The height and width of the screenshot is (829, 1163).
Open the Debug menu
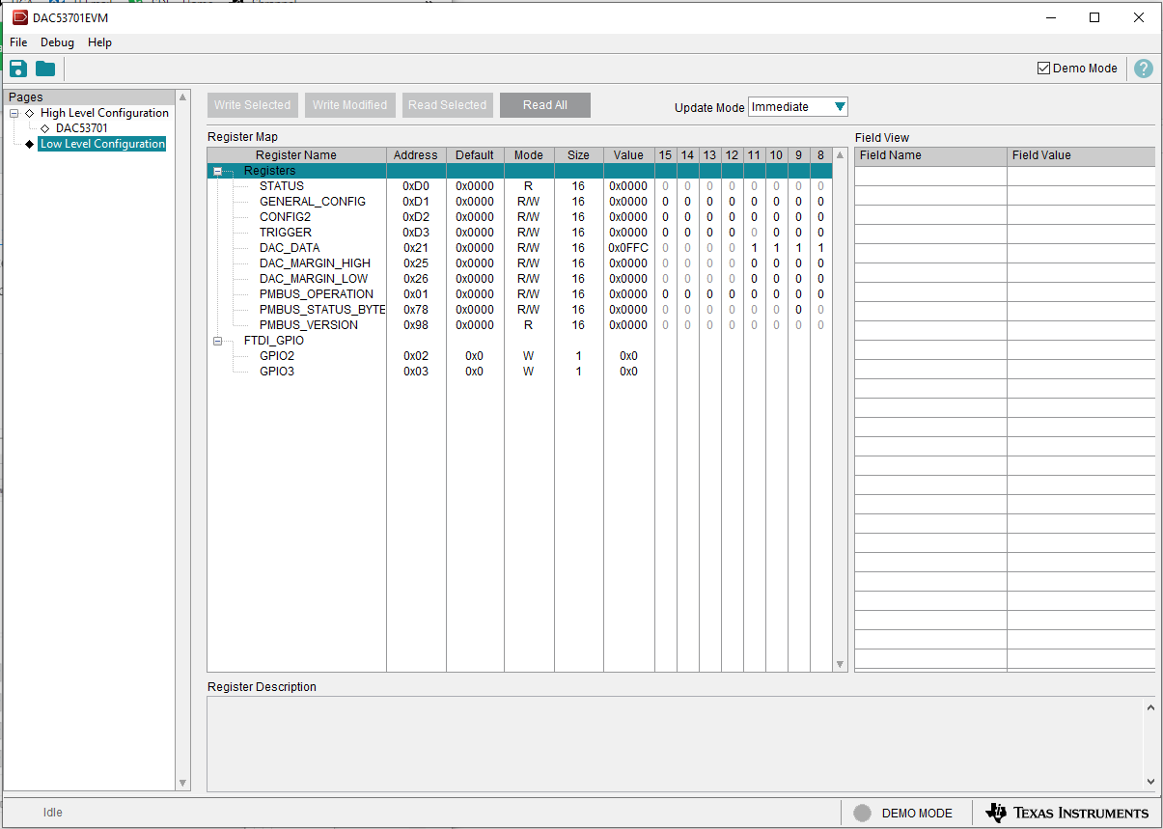click(x=57, y=42)
